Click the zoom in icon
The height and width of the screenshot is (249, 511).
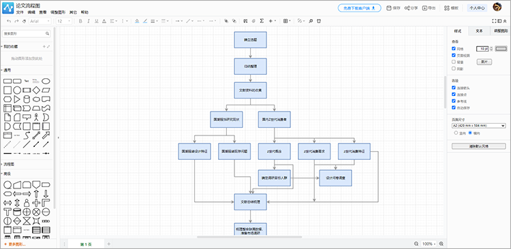click(x=442, y=244)
